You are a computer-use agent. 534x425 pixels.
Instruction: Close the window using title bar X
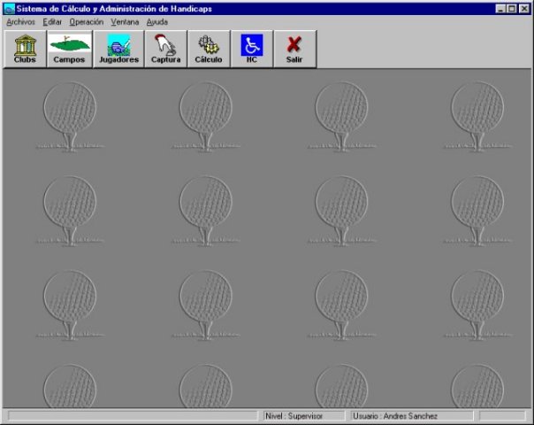point(524,8)
